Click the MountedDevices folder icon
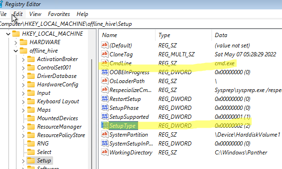This screenshot has height=169, width=282. tap(31, 118)
